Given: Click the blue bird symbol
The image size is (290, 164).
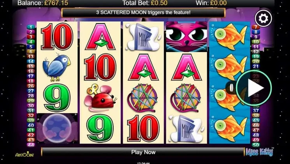Looking at the screenshot, I should (x=56, y=67).
